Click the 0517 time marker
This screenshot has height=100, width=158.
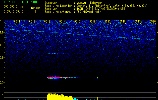click(108, 21)
